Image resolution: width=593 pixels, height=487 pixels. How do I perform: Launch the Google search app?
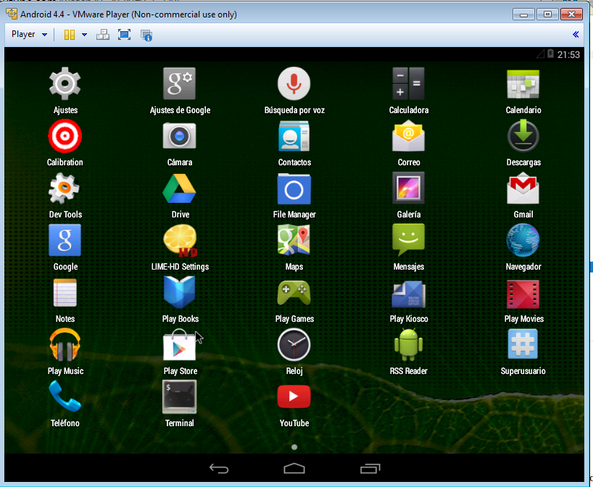click(x=65, y=241)
